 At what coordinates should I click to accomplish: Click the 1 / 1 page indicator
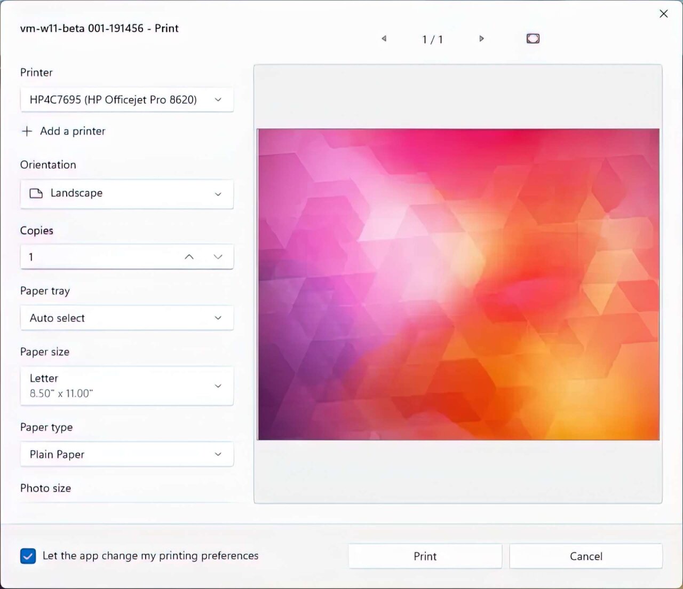(432, 40)
